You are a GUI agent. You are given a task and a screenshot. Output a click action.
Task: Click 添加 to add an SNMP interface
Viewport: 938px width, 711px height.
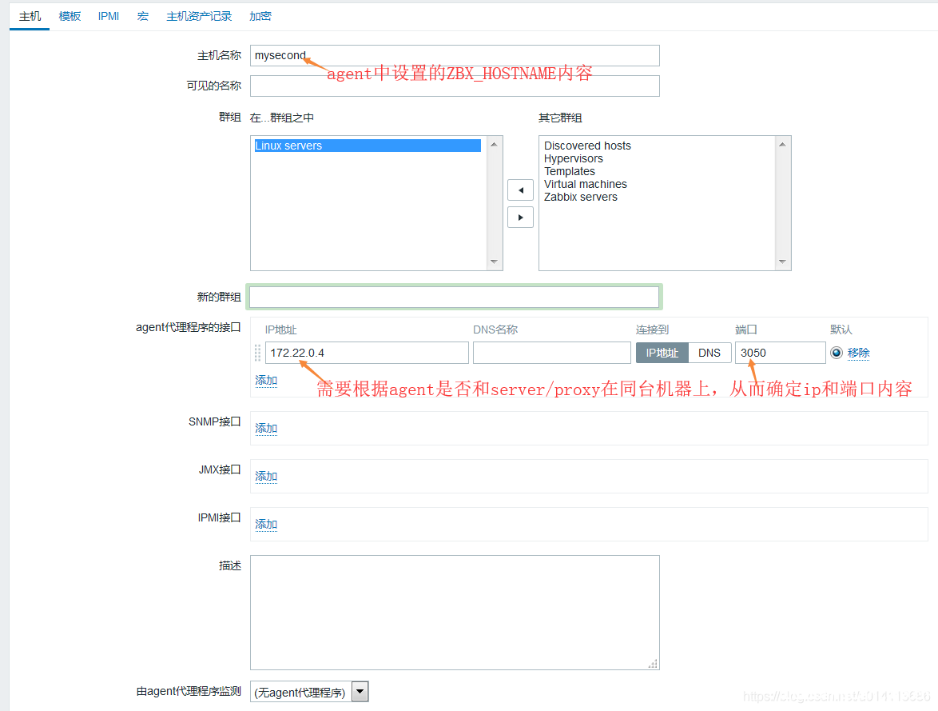pos(265,428)
